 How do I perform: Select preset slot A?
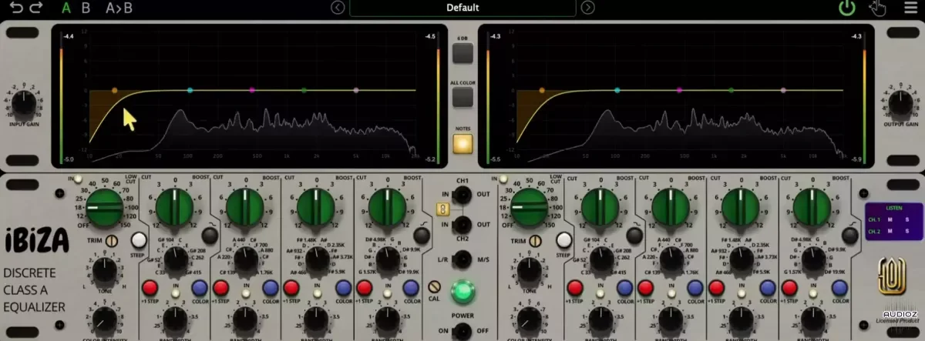coord(66,8)
